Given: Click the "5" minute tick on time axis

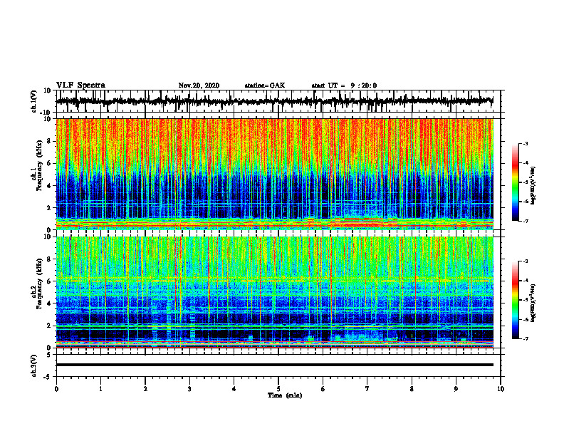Looking at the screenshot, I should [278, 389].
